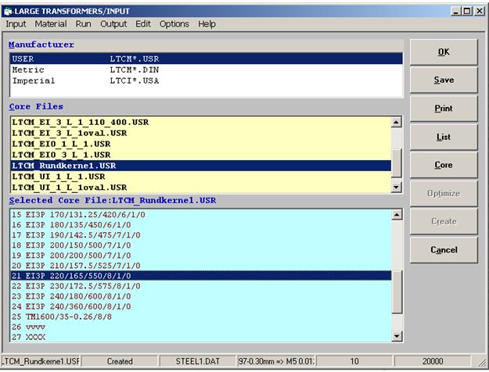Click the Core button

pyautogui.click(x=444, y=165)
